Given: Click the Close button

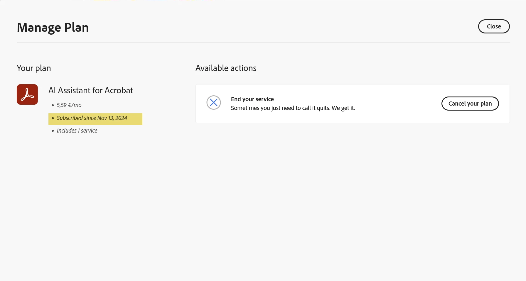Looking at the screenshot, I should (x=494, y=26).
